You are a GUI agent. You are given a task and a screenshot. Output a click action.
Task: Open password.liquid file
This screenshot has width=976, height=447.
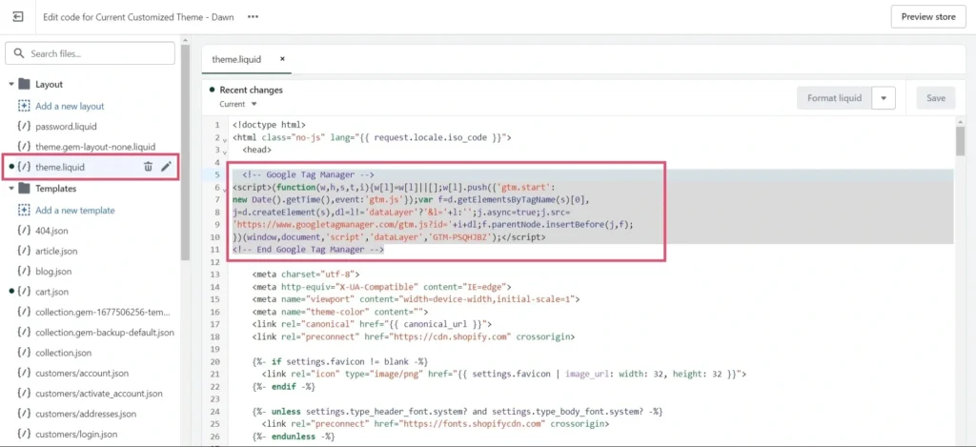tap(66, 127)
